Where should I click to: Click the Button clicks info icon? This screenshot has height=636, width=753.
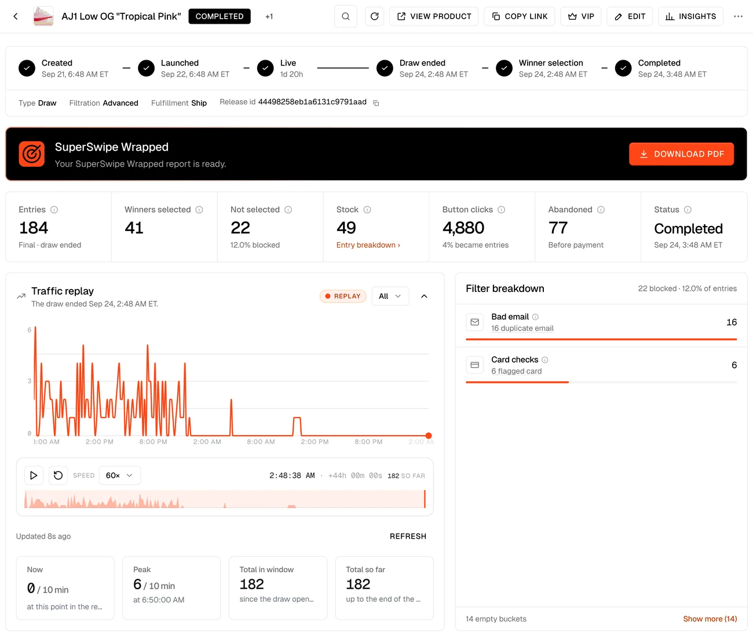click(502, 210)
